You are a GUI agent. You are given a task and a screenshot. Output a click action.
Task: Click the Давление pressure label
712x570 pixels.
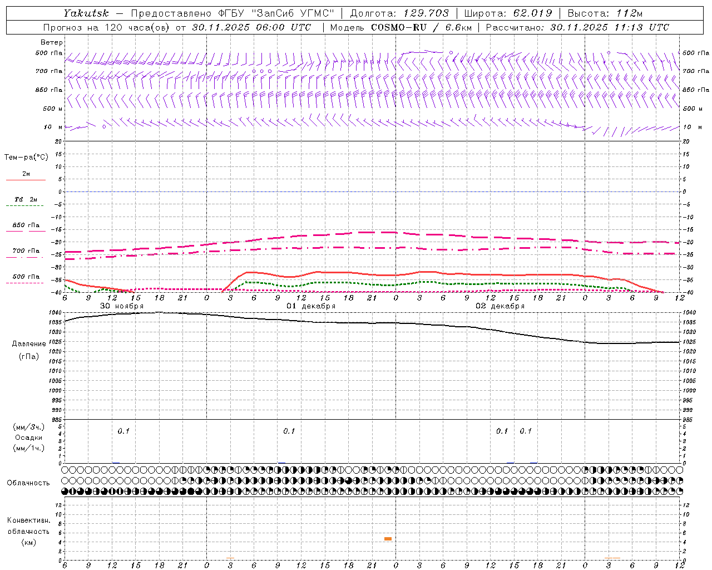pos(29,344)
